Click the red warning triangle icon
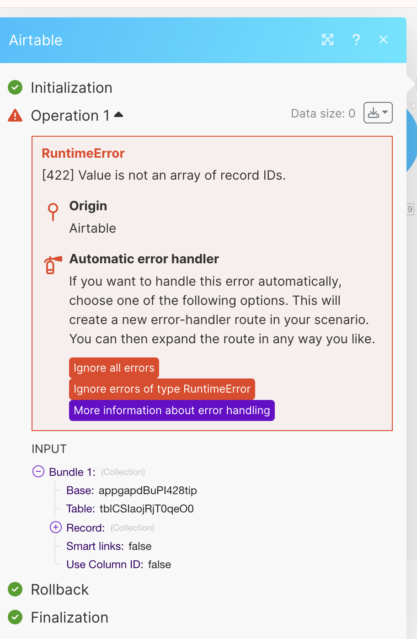Screen dimensions: 417x639 [x=15, y=115]
